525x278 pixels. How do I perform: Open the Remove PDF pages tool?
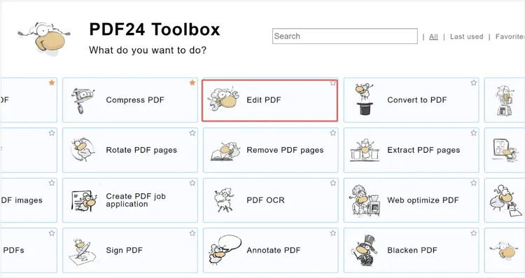tap(270, 150)
